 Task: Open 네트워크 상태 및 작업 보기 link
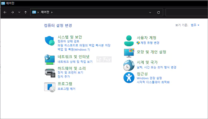tap(75, 62)
